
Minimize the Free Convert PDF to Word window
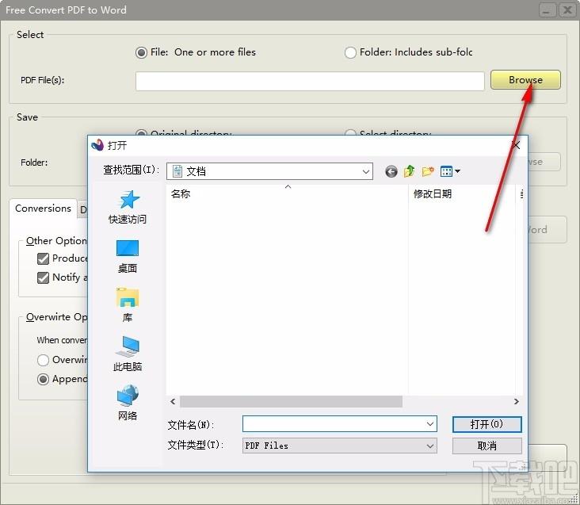(548, 10)
